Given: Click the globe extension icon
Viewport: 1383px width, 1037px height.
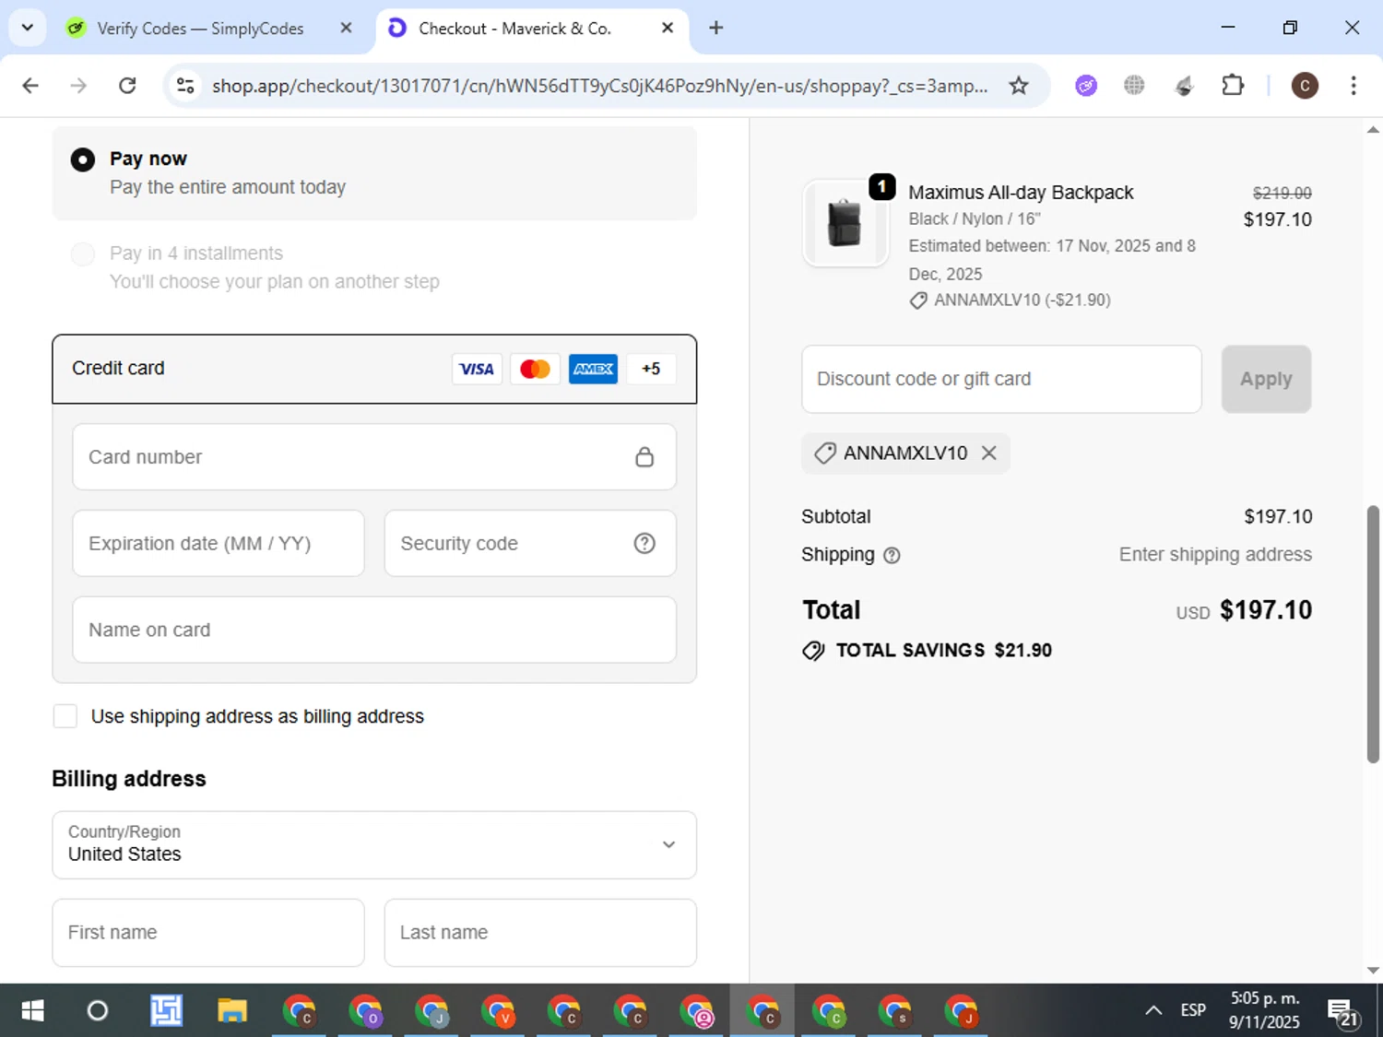Looking at the screenshot, I should point(1134,86).
